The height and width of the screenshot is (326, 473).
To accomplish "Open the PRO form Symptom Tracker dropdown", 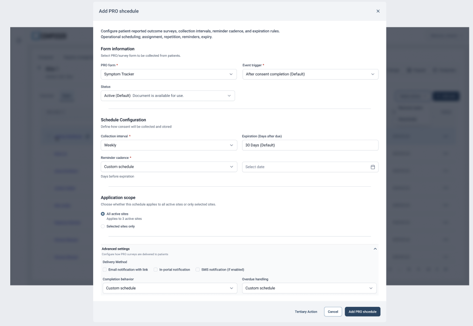I will tap(168, 74).
